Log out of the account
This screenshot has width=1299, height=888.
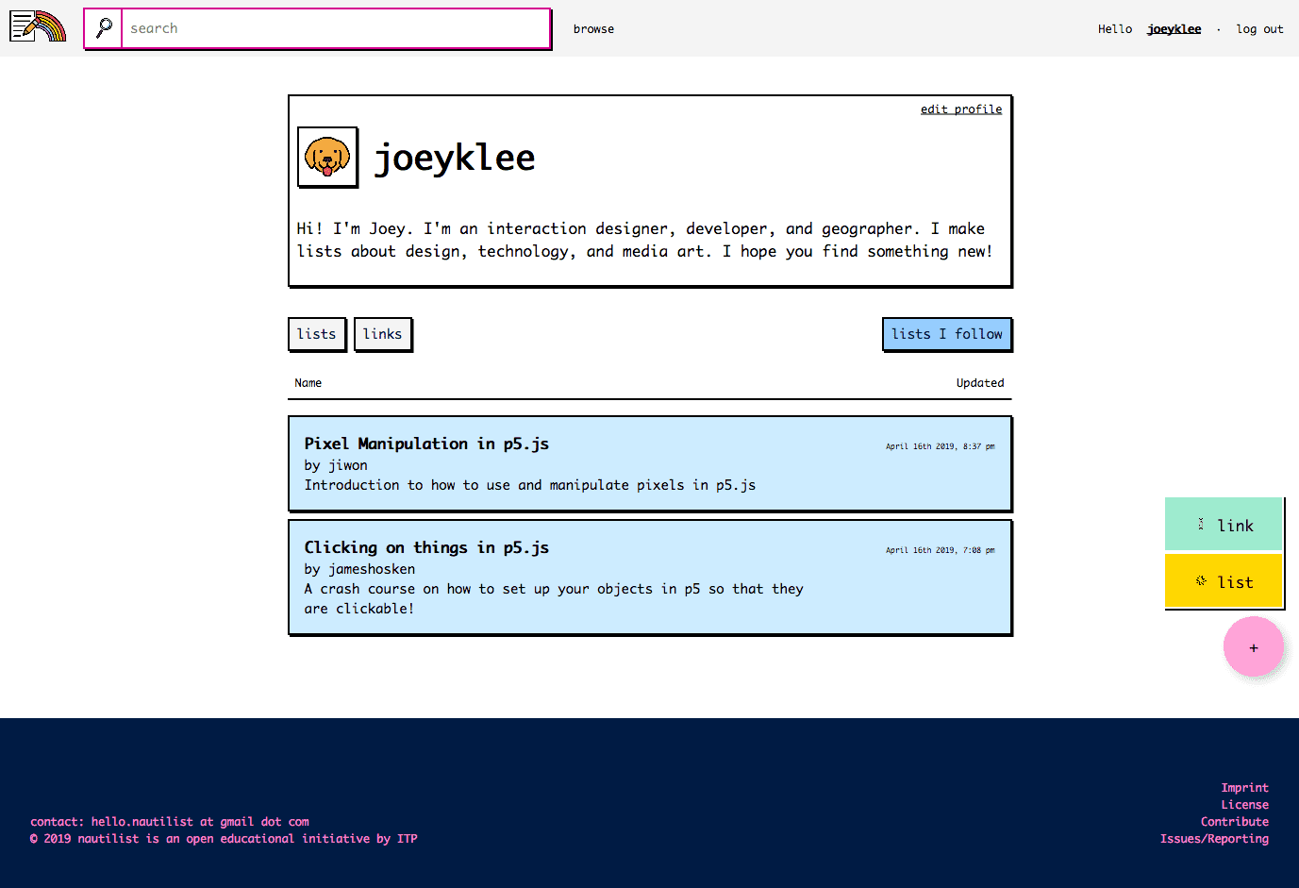(1259, 29)
